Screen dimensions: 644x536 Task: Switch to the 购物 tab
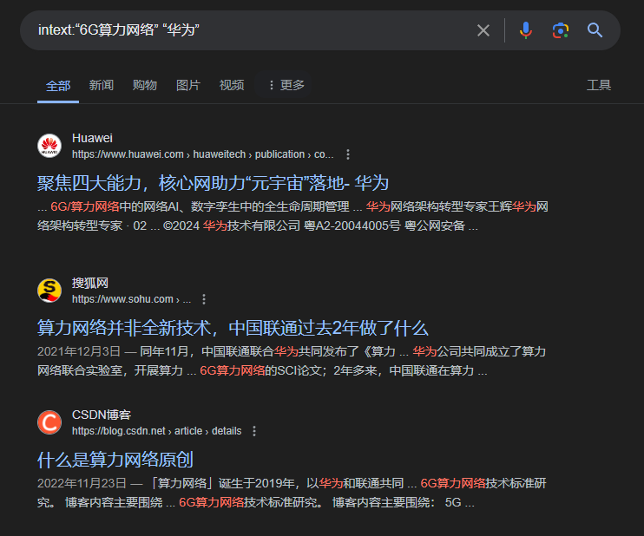point(145,85)
